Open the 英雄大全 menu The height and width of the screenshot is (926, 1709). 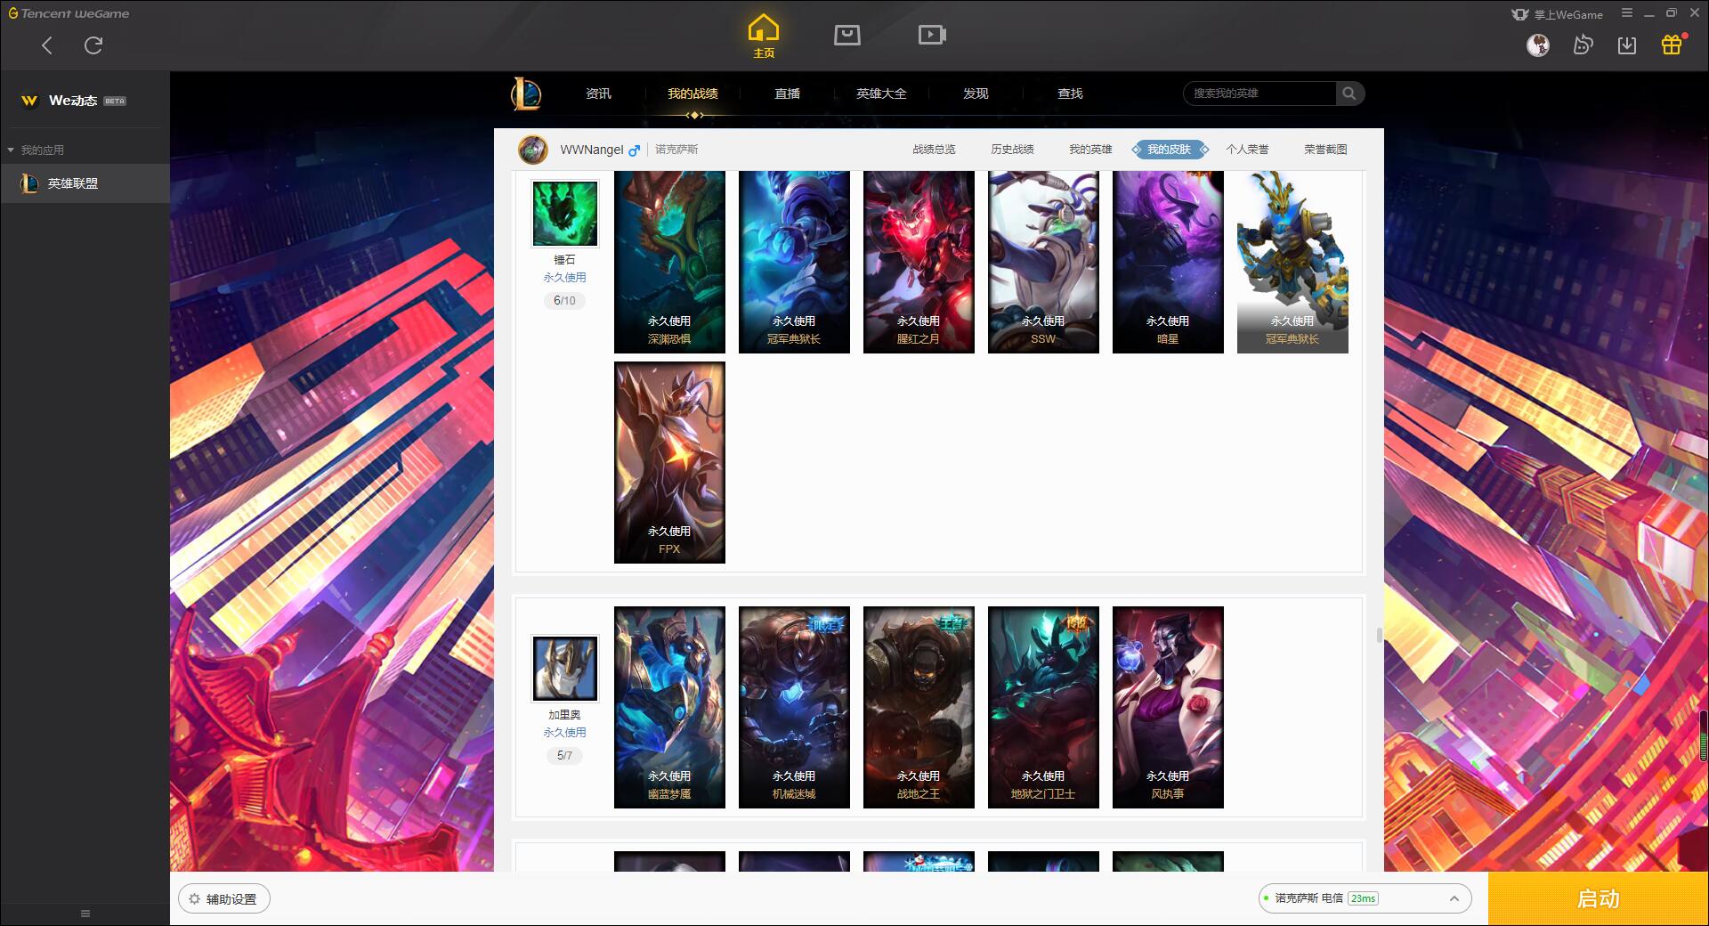881,93
